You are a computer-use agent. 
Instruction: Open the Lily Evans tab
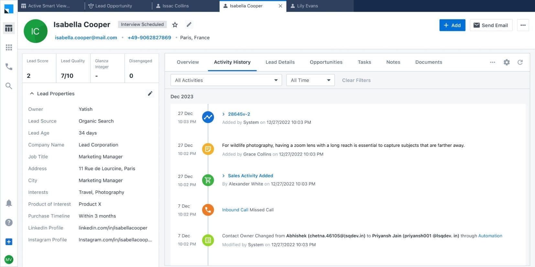[x=320, y=6]
